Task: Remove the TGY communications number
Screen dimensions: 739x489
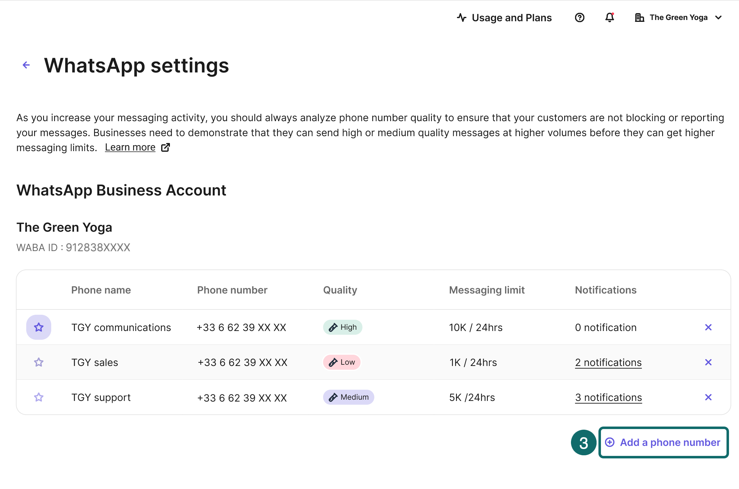Action: click(x=708, y=327)
